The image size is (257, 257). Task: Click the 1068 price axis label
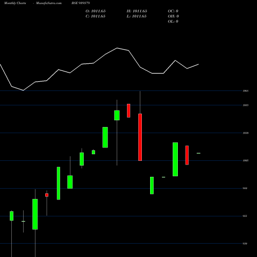pyautogui.click(x=246, y=91)
